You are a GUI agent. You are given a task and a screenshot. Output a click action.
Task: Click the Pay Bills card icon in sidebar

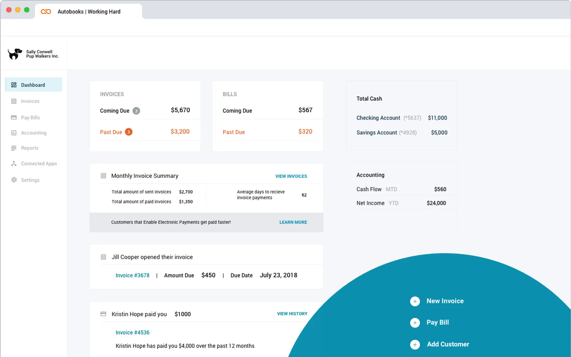14,117
